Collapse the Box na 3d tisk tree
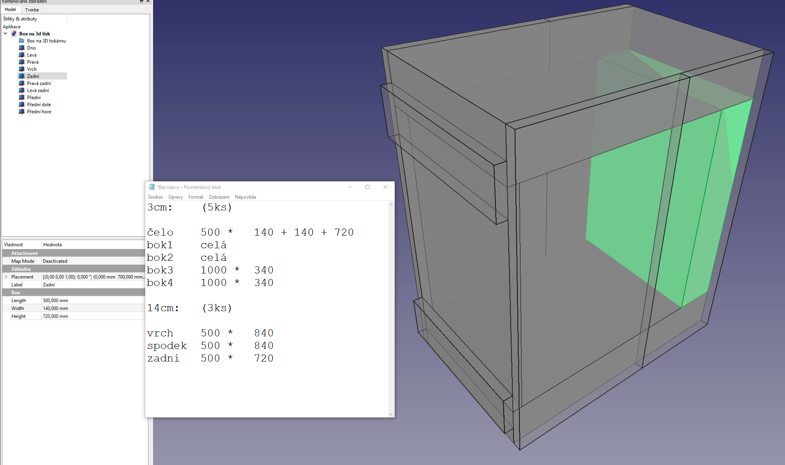This screenshot has height=465, width=785. [6, 34]
